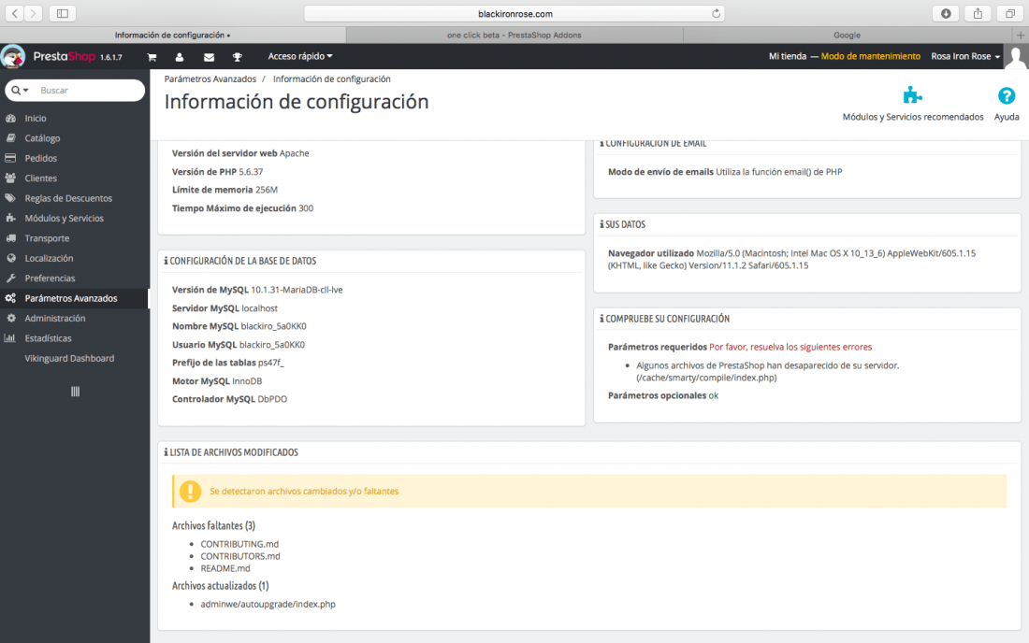Image resolution: width=1029 pixels, height=643 pixels.
Task: Click the blackironrose.com address bar
Action: click(514, 13)
